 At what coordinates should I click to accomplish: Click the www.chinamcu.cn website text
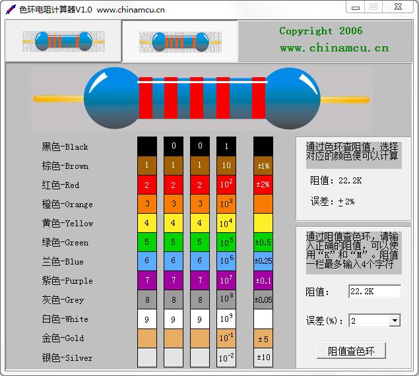[334, 47]
